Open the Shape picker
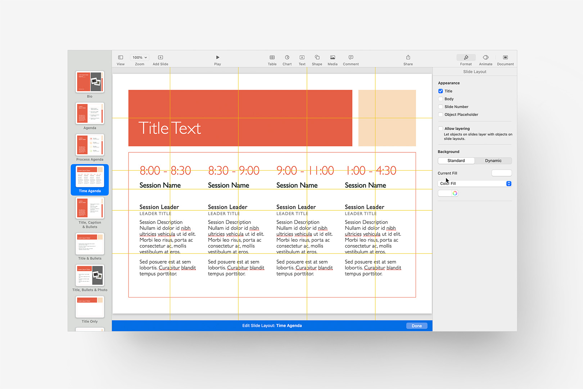583x389 pixels. [x=317, y=59]
